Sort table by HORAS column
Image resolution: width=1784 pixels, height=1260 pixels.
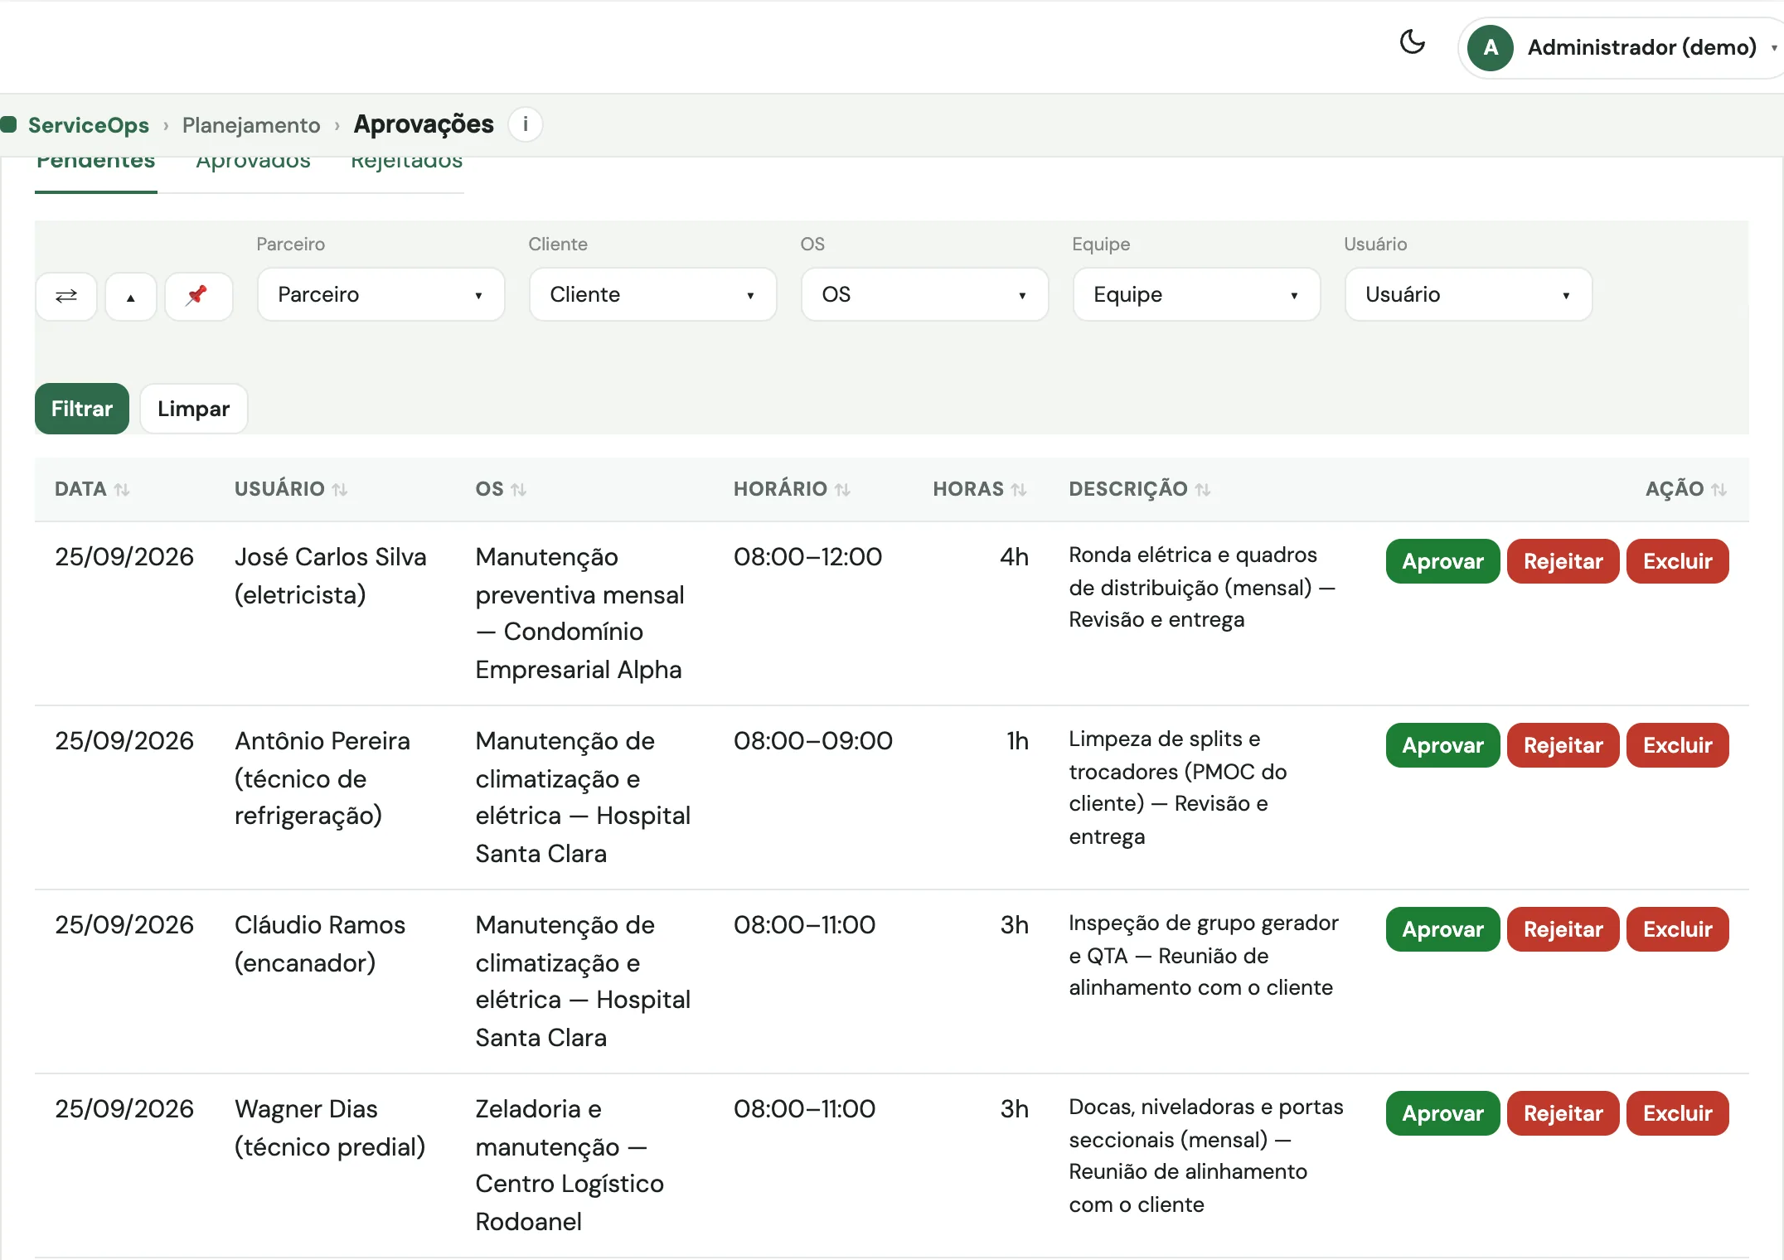tap(980, 489)
